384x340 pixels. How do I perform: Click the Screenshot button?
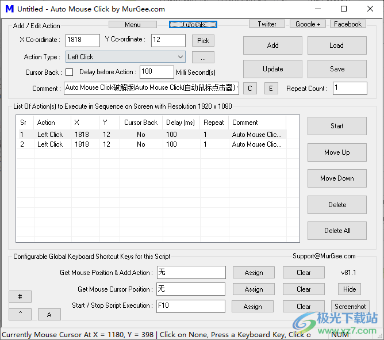(x=350, y=307)
